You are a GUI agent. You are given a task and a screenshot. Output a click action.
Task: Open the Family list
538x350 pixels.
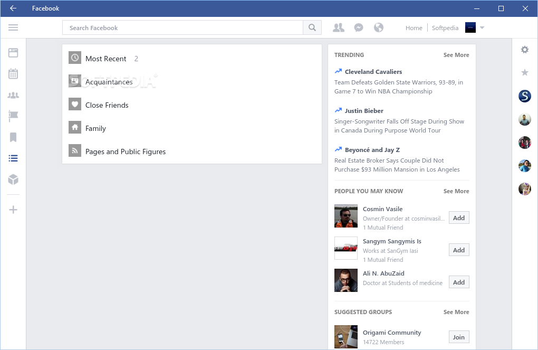pos(95,128)
